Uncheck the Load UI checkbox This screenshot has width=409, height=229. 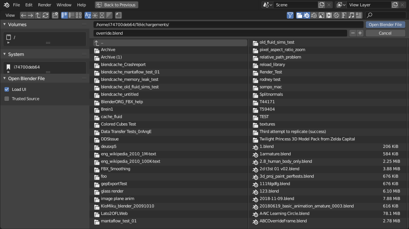click(7, 89)
